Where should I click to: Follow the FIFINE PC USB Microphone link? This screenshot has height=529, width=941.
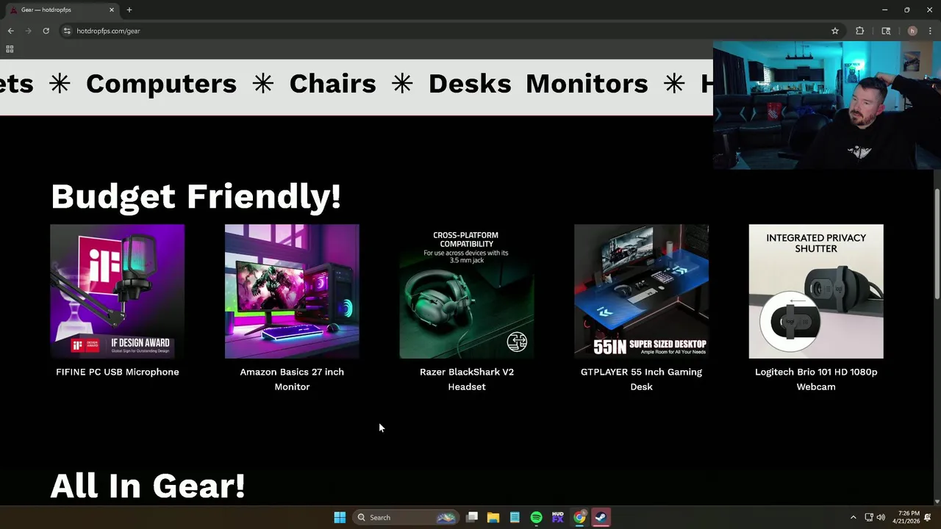point(118,372)
